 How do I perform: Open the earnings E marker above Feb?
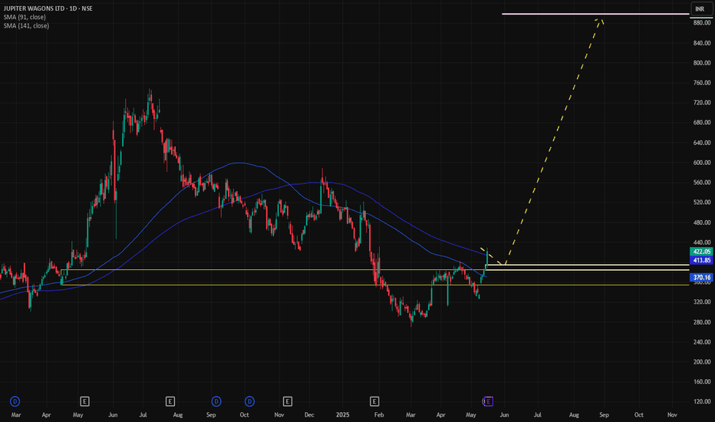coord(374,401)
